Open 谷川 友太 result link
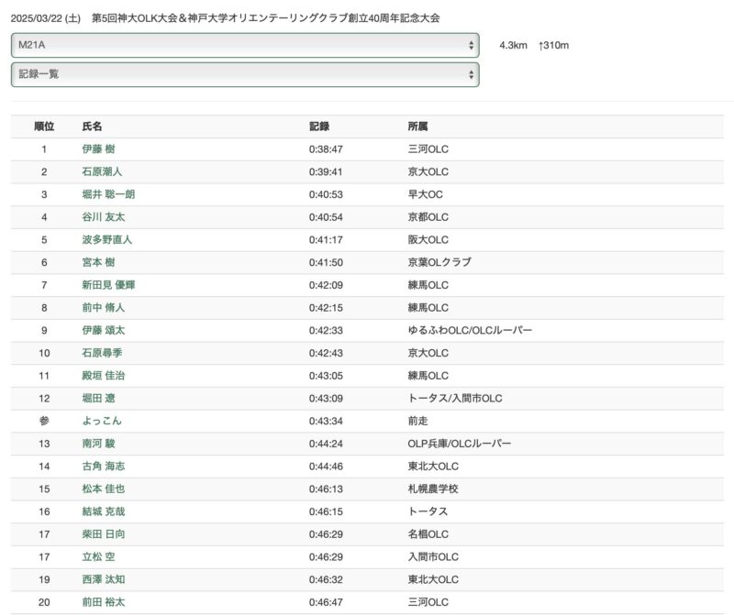The height and width of the screenshot is (615, 734). point(103,217)
